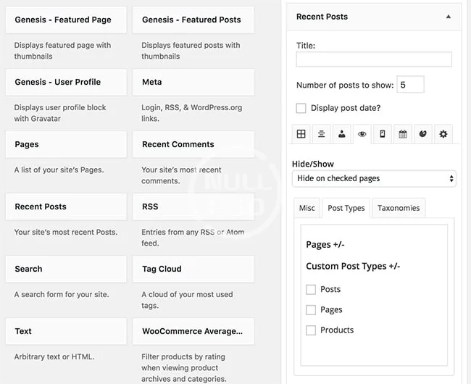
Task: Tick the Products checkbox
Action: click(311, 330)
